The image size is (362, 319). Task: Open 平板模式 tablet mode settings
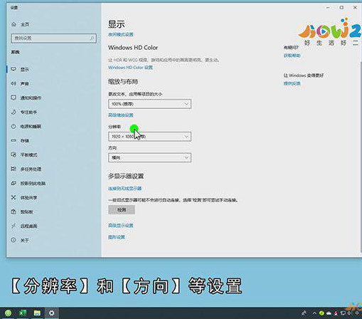[x=54, y=155]
